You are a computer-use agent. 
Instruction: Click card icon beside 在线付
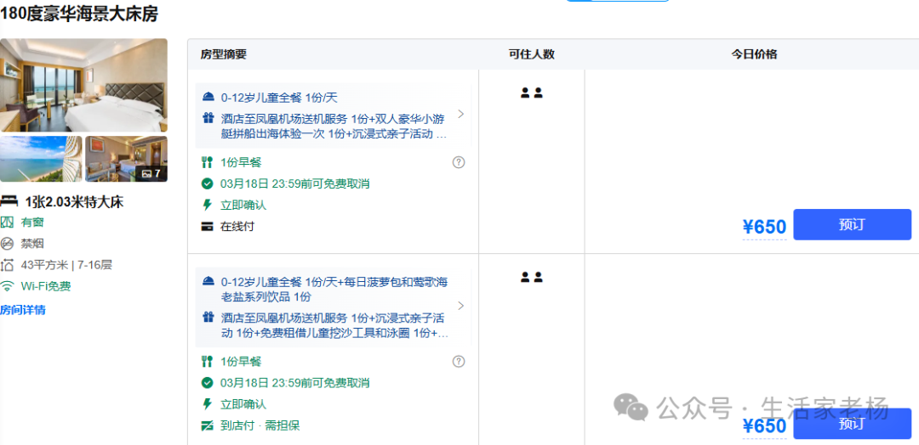[207, 226]
